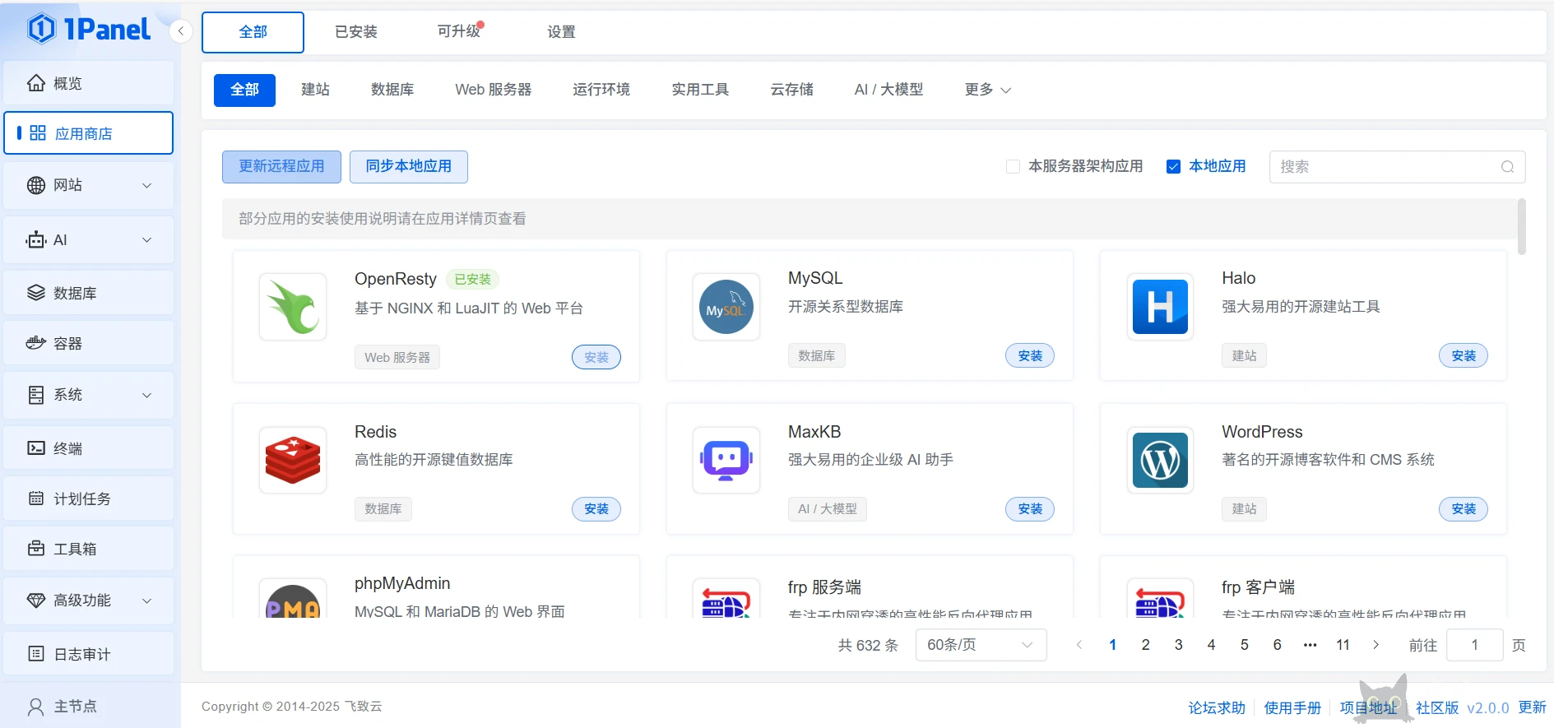Expand the 高级功能 submenu chevron
This screenshot has height=728, width=1554.
coord(146,600)
